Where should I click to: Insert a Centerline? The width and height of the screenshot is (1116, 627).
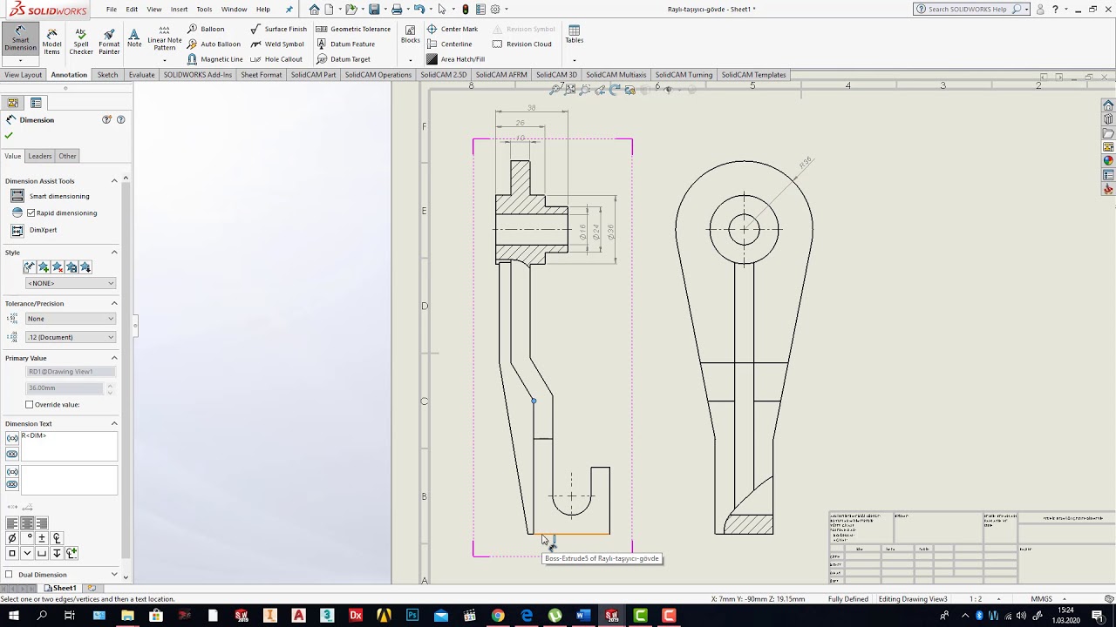[x=449, y=44]
